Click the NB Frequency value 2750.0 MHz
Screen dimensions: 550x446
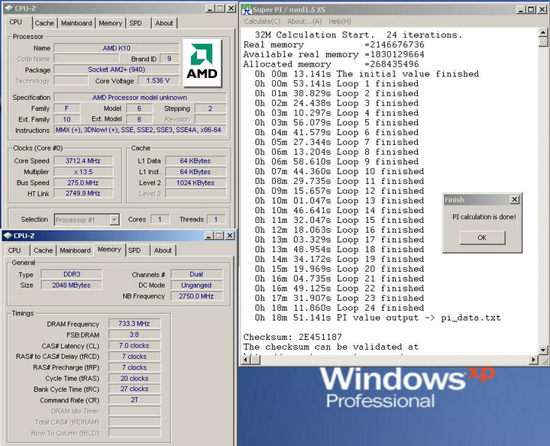pos(196,296)
